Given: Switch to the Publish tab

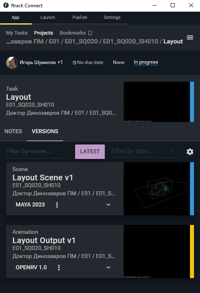Looking at the screenshot, I should 80,18.
